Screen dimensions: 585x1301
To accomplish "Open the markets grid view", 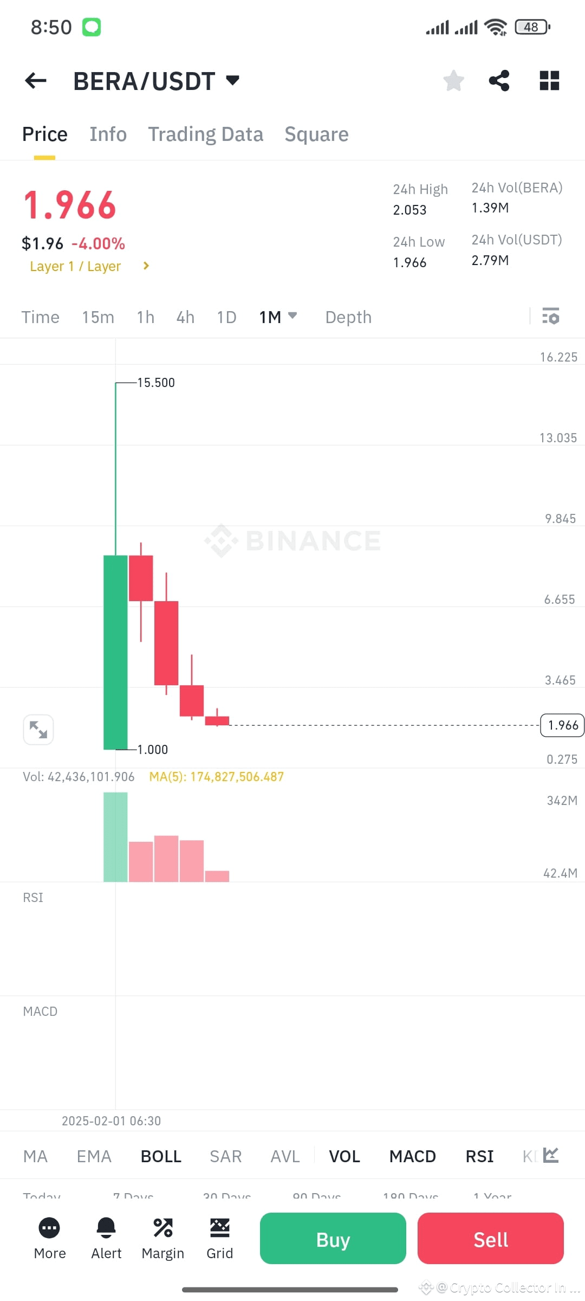I will (x=549, y=80).
